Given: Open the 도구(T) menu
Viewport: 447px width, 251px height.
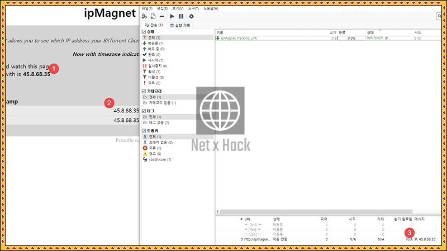Looking at the screenshot, I should [193, 8].
